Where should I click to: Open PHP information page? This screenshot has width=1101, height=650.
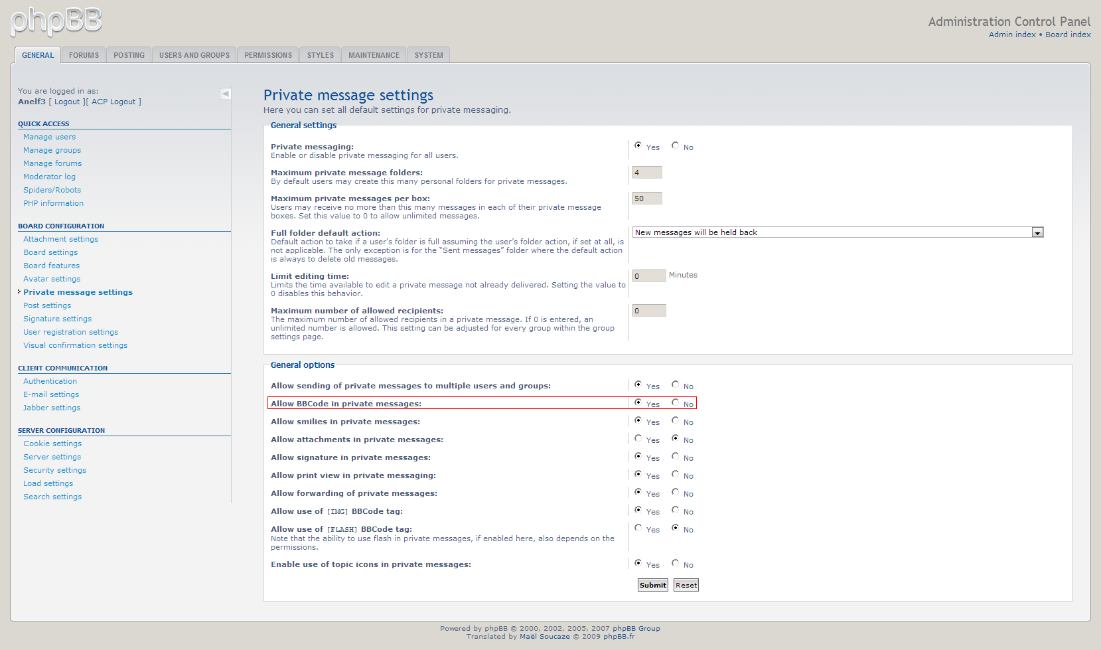point(53,203)
